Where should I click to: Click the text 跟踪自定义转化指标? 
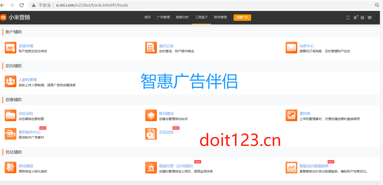coord(33,172)
